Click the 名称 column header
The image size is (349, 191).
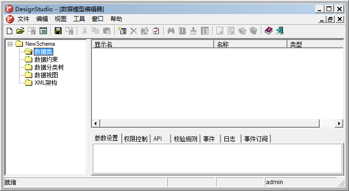click(x=250, y=44)
